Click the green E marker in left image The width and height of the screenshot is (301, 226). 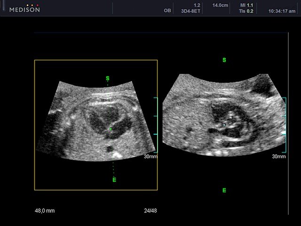point(114,180)
